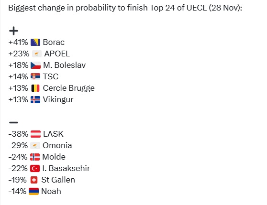Click the I. Basaksehir team name
Image resolution: width=267 pixels, height=205 pixels.
click(66, 169)
